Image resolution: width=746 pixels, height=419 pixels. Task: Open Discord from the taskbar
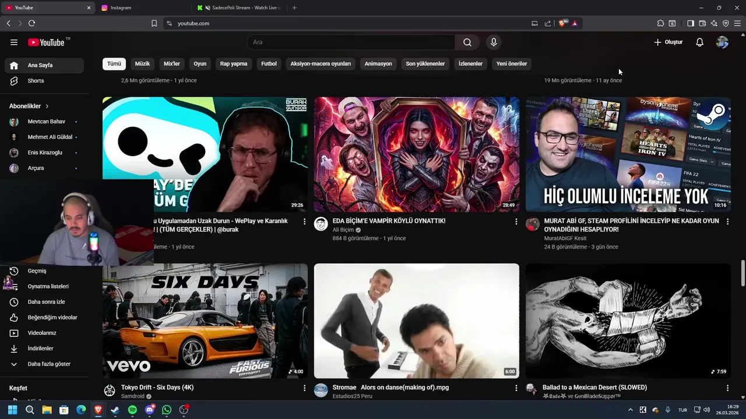tap(150, 410)
